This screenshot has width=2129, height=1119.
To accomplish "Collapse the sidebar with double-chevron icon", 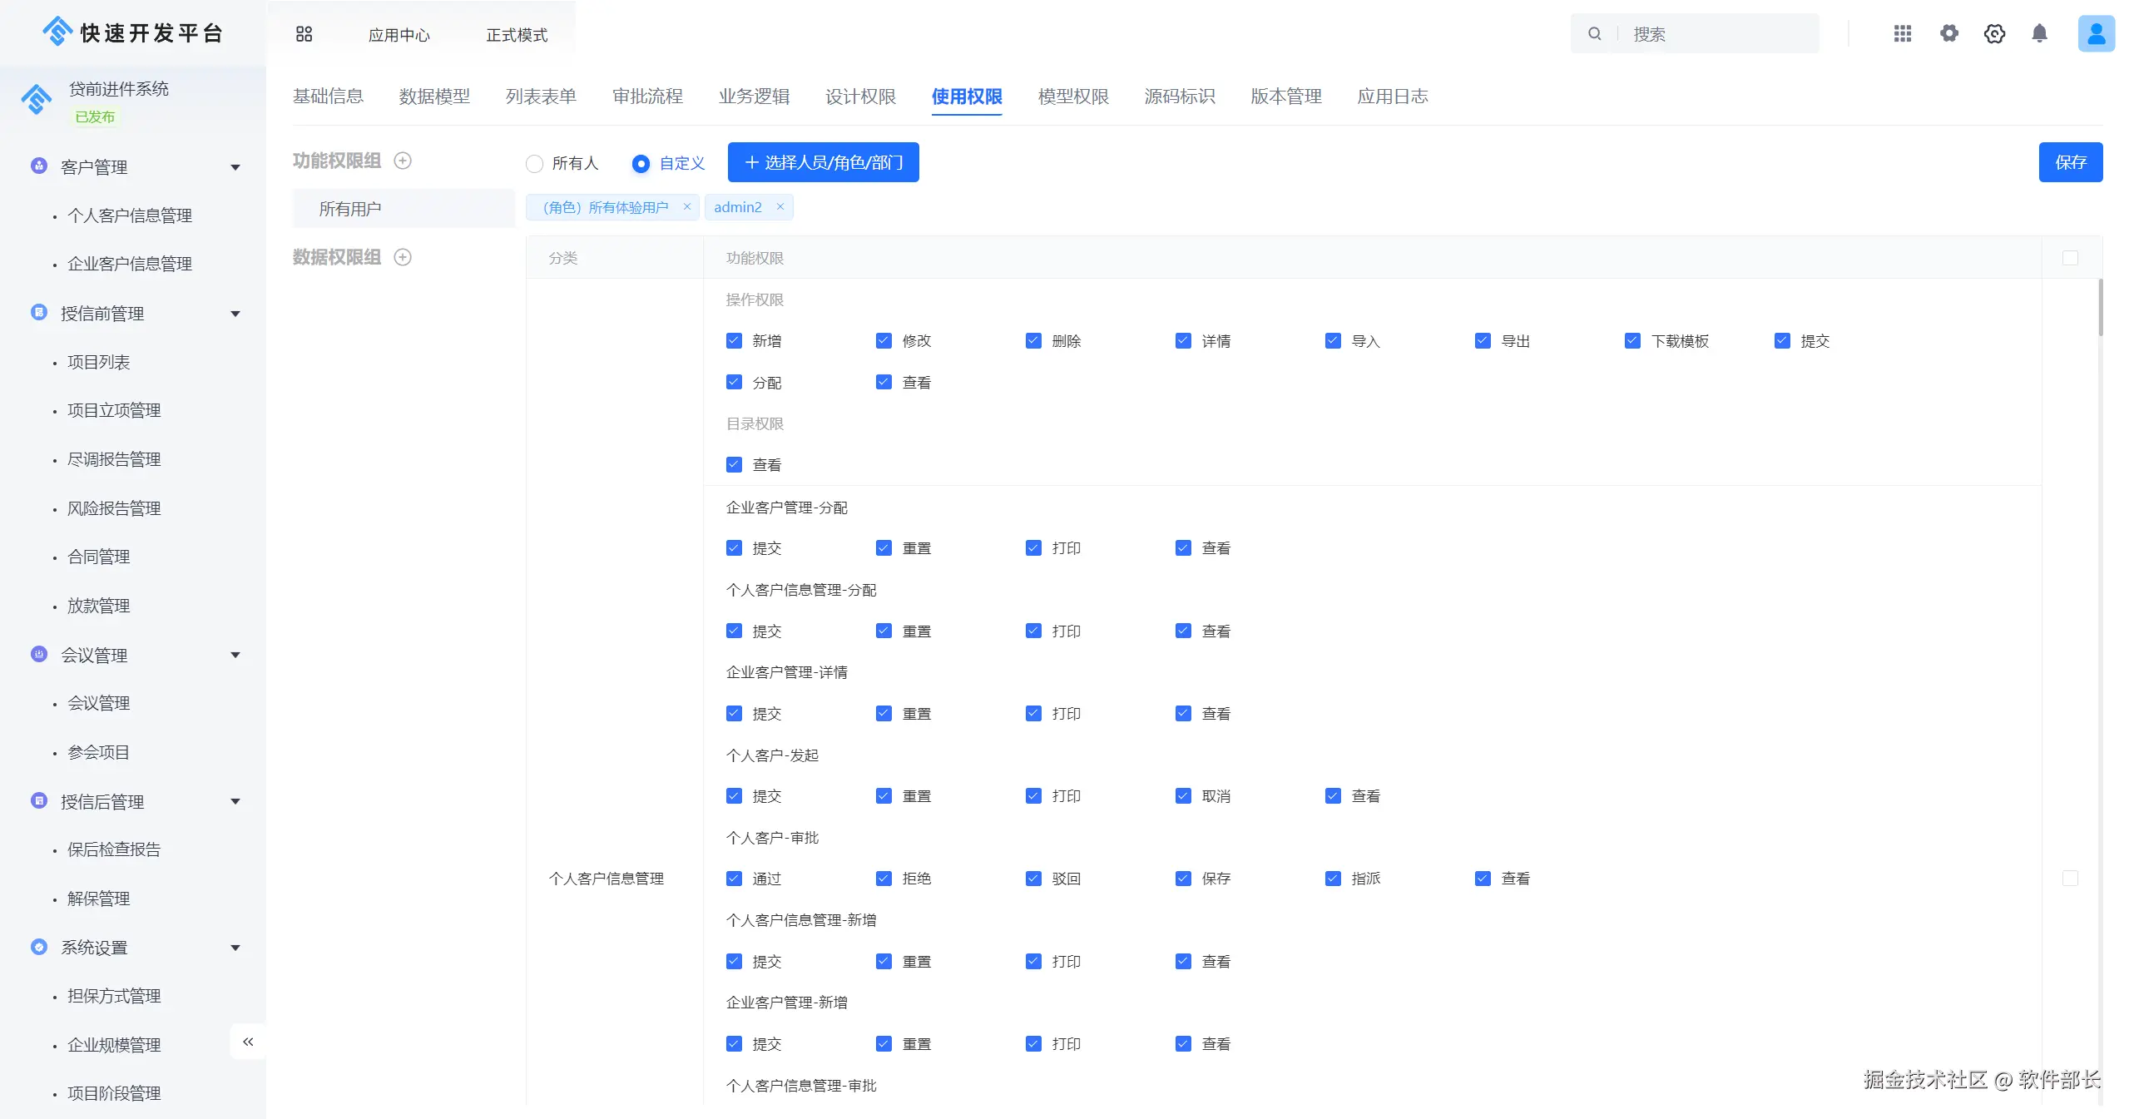I will 248,1042.
